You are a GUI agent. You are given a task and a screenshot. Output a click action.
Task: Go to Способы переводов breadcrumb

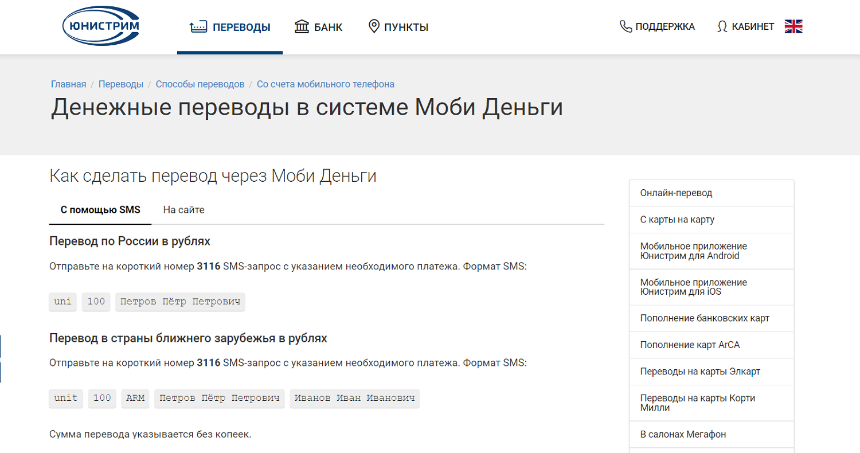click(200, 84)
